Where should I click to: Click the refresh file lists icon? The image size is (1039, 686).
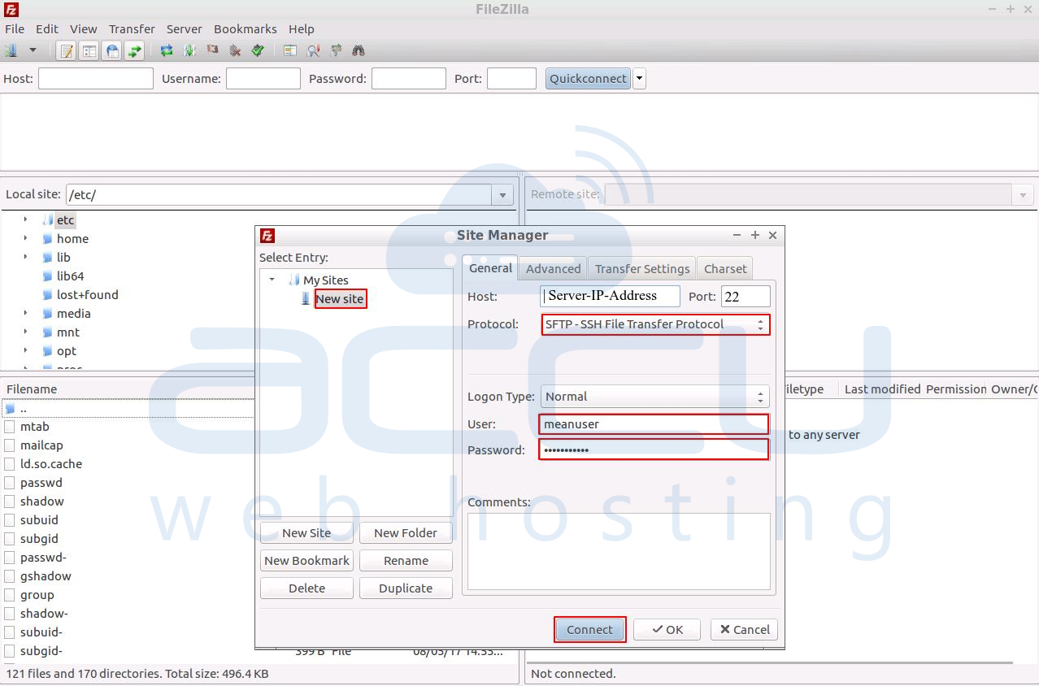click(167, 50)
